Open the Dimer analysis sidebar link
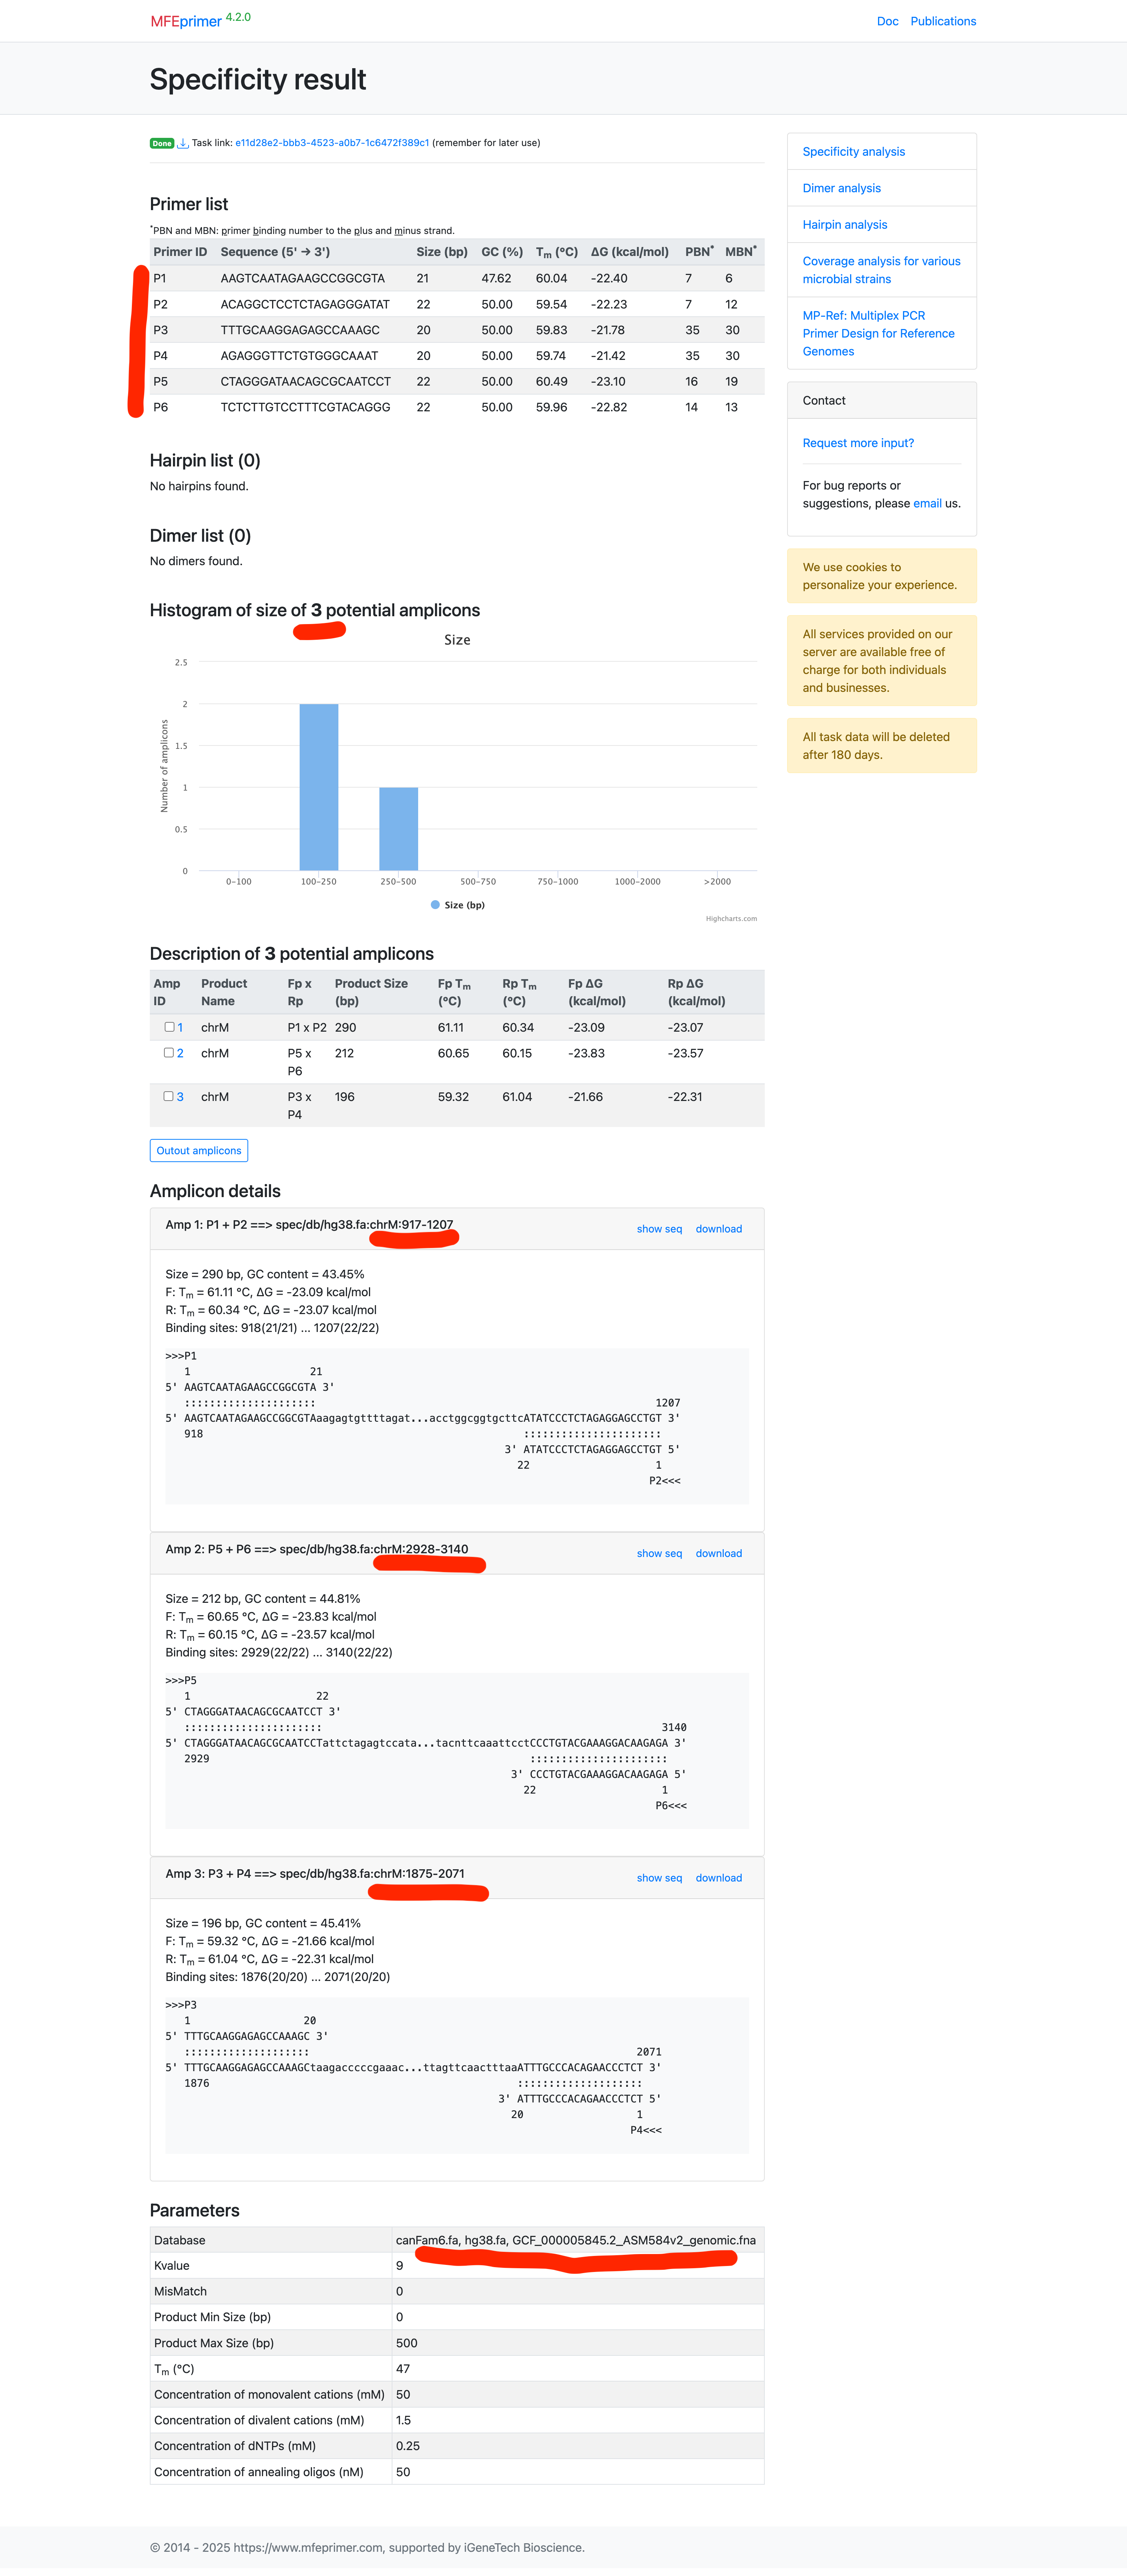Viewport: 1127px width, 2576px height. [x=841, y=188]
